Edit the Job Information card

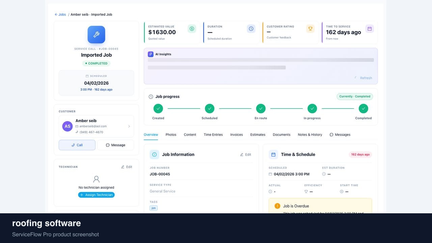(246, 155)
